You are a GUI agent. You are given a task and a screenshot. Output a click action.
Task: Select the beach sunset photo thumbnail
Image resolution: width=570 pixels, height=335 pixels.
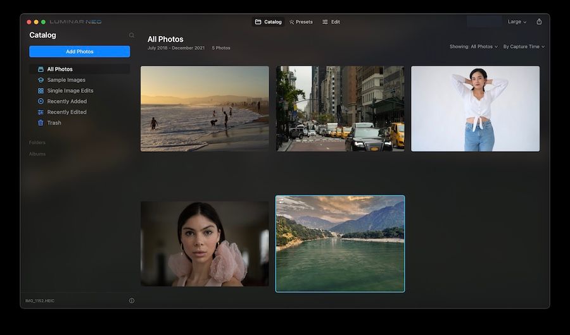click(205, 108)
